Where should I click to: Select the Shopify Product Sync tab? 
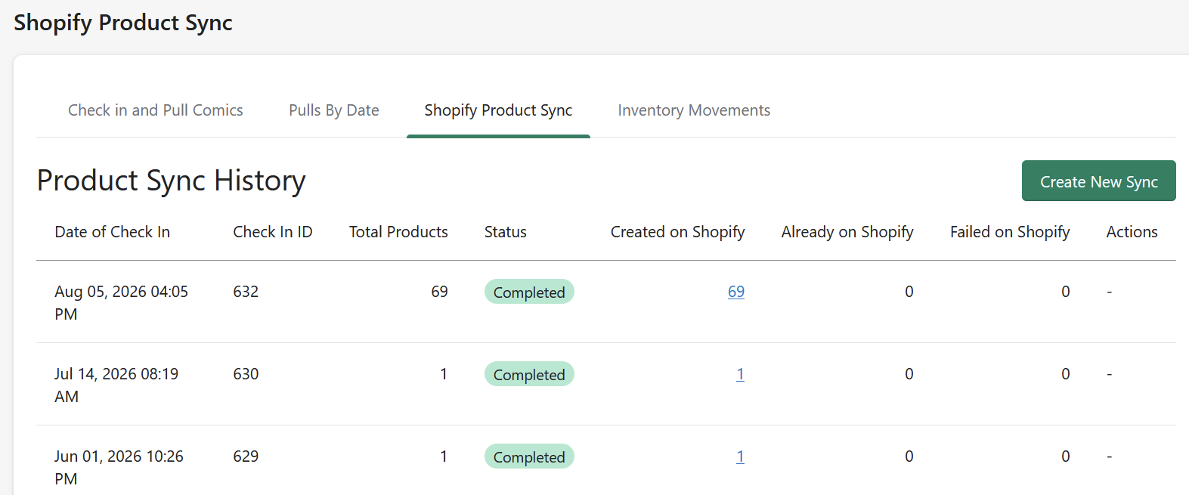498,110
